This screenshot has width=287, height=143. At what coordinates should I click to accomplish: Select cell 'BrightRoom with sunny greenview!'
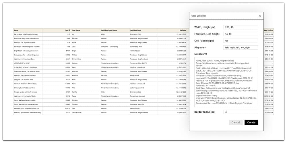[x=28, y=51]
